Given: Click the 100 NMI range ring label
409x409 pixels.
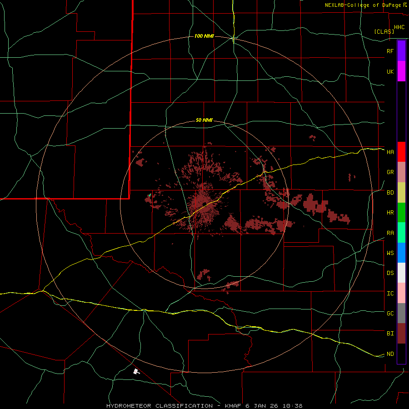Looking at the screenshot, I should point(204,36).
